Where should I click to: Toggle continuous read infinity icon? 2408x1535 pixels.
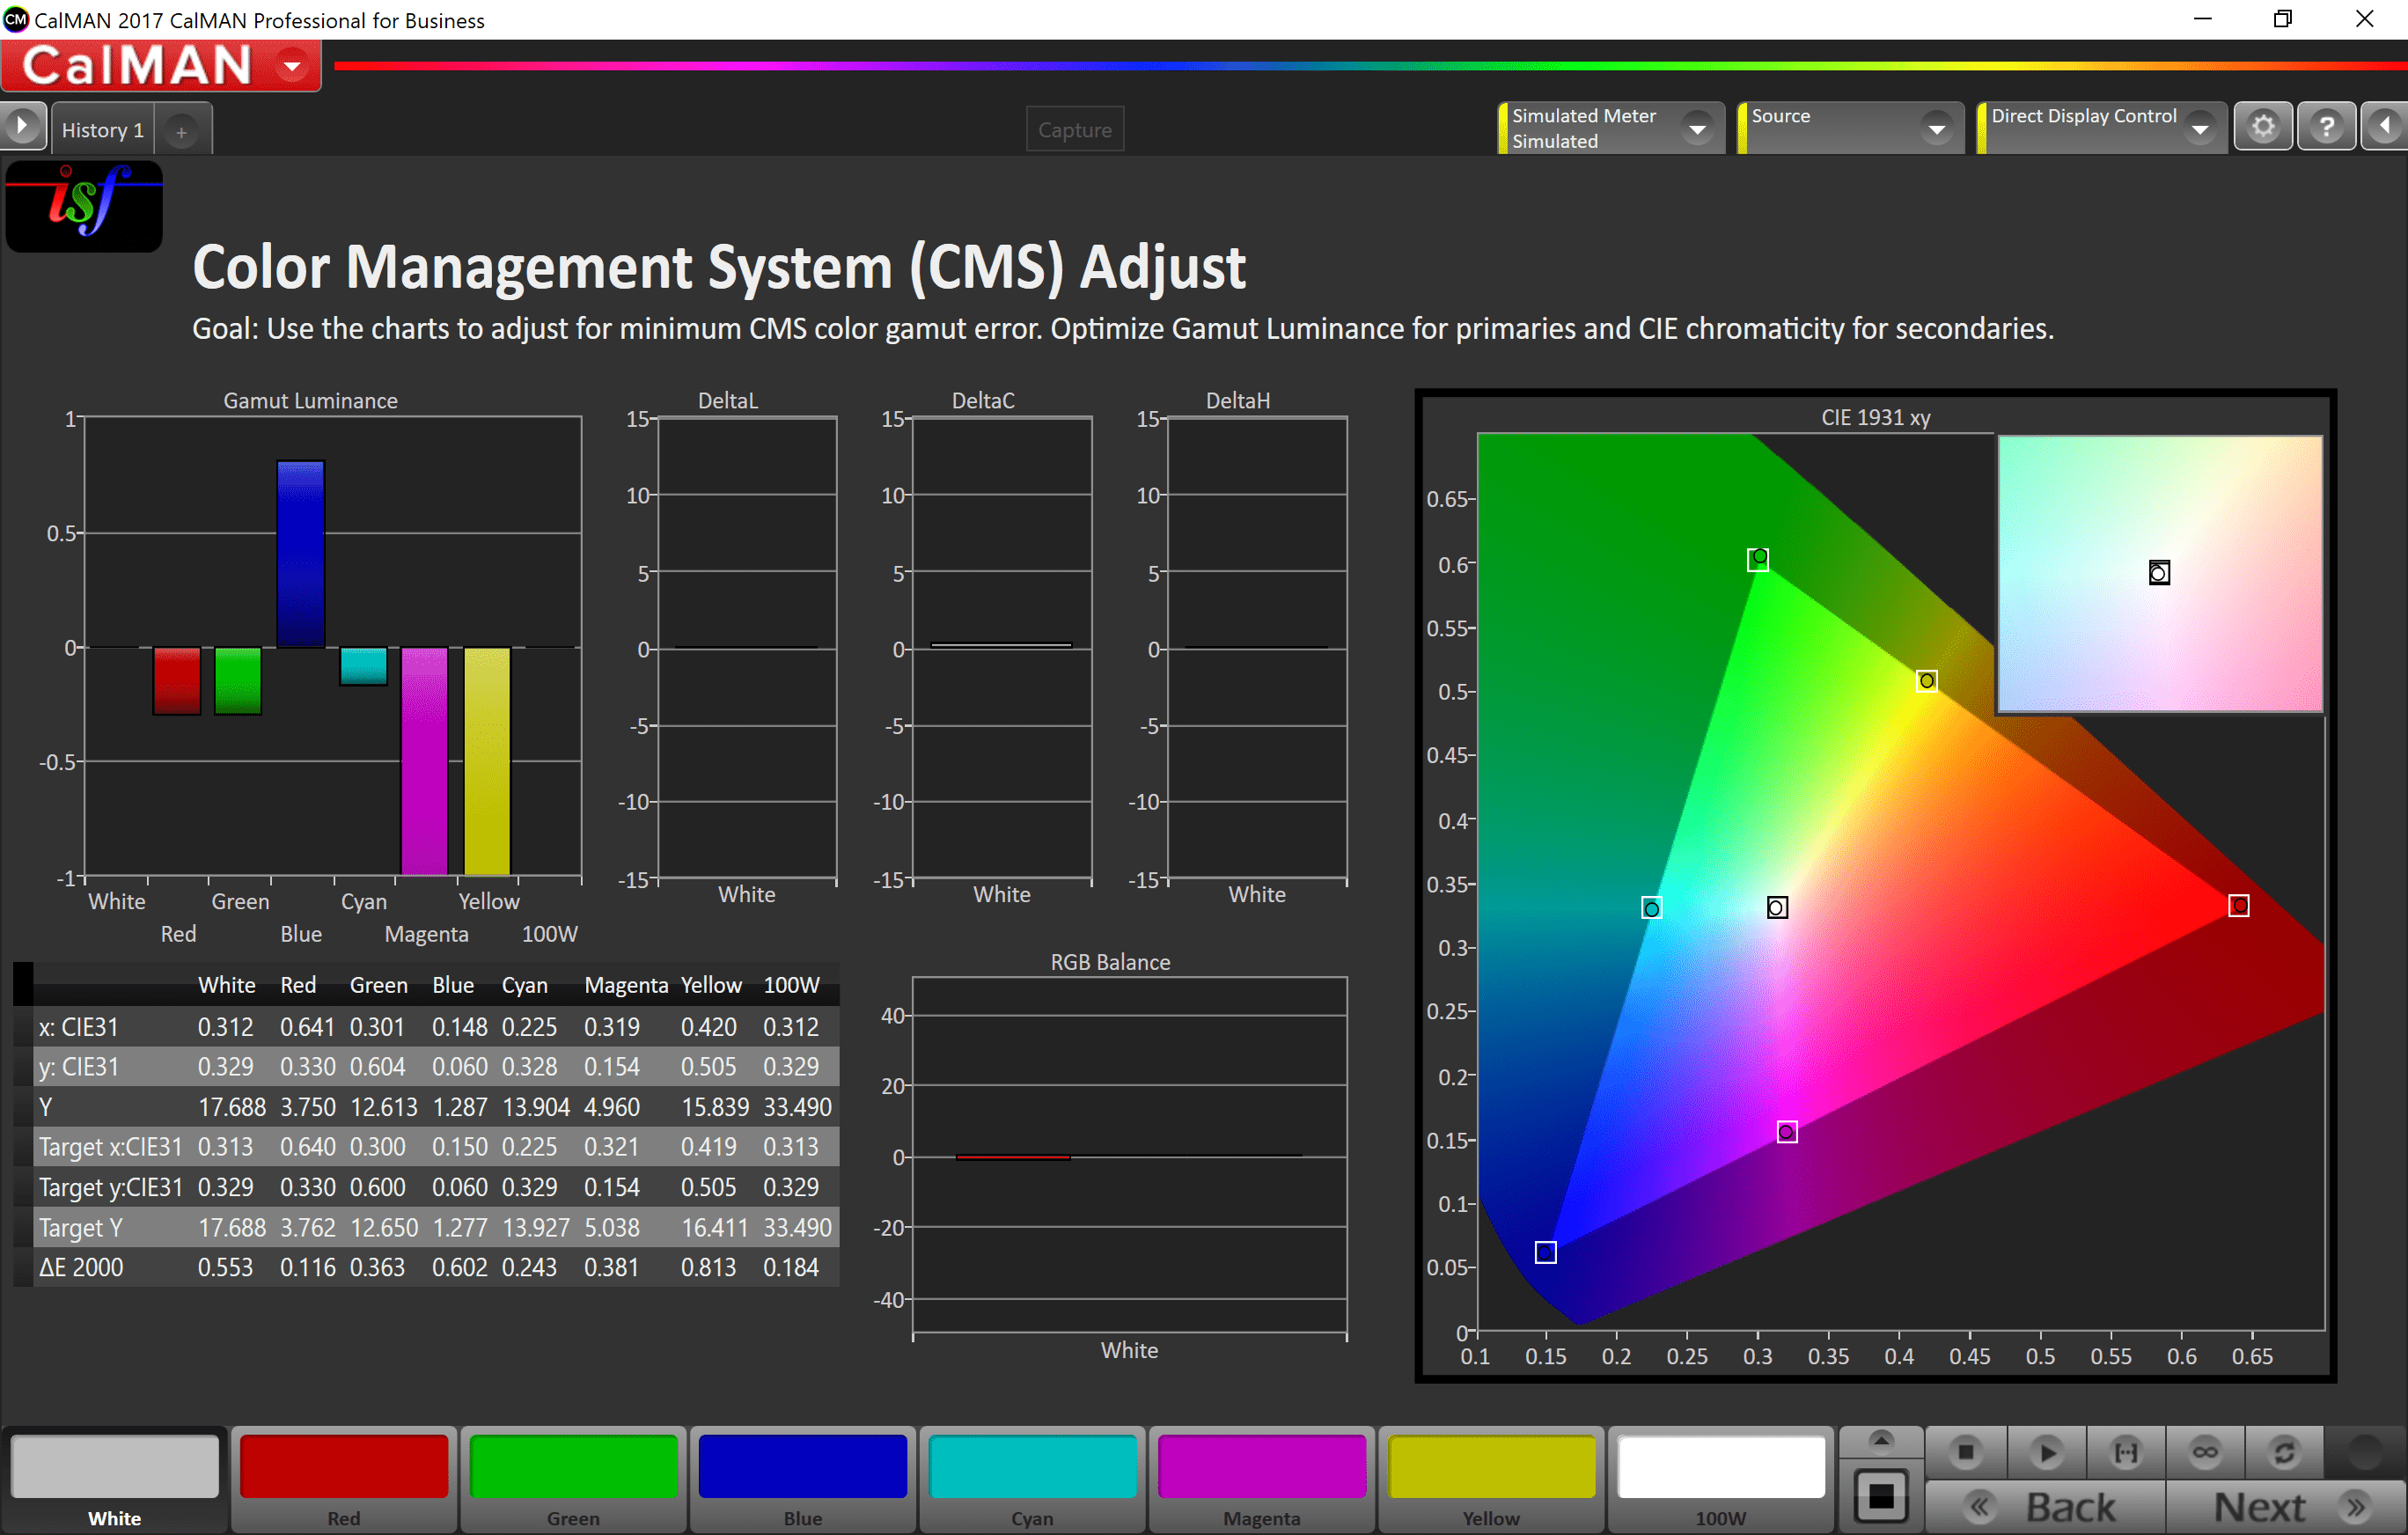pos(2205,1452)
